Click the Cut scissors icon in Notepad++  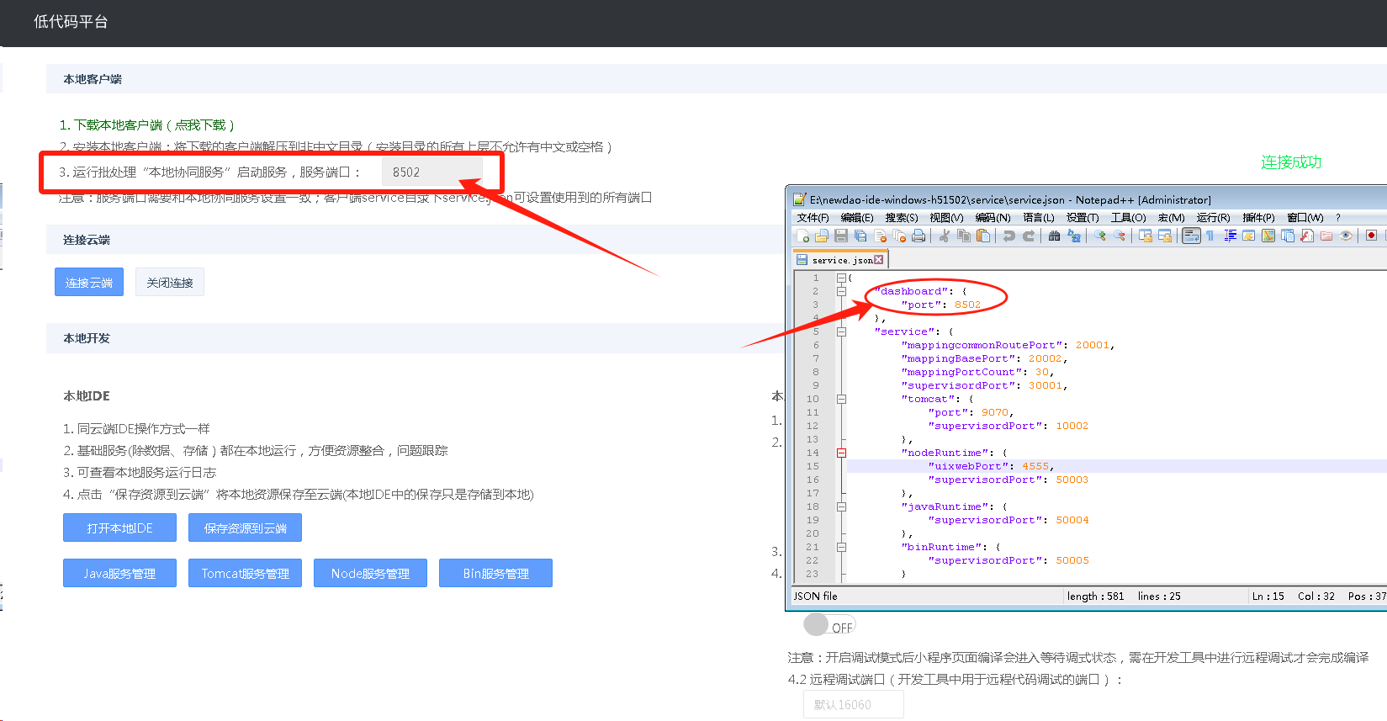pos(945,236)
